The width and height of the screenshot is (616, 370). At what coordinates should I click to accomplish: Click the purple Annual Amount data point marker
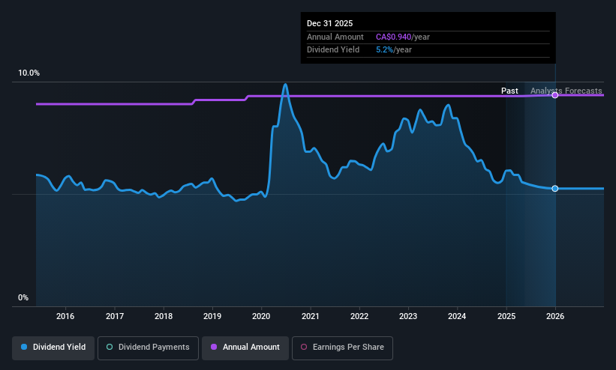(x=554, y=95)
